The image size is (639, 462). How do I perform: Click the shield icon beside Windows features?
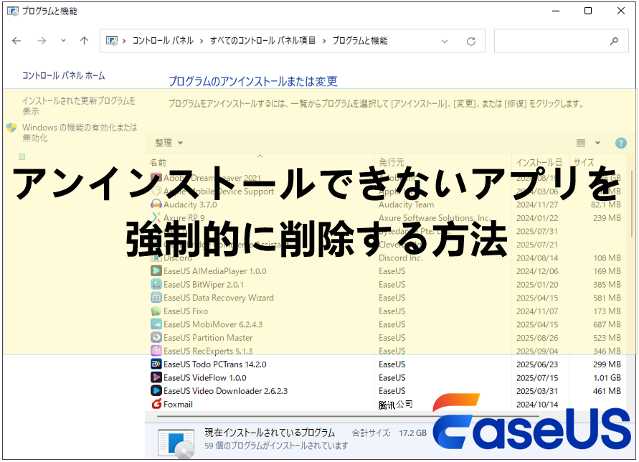(11, 128)
